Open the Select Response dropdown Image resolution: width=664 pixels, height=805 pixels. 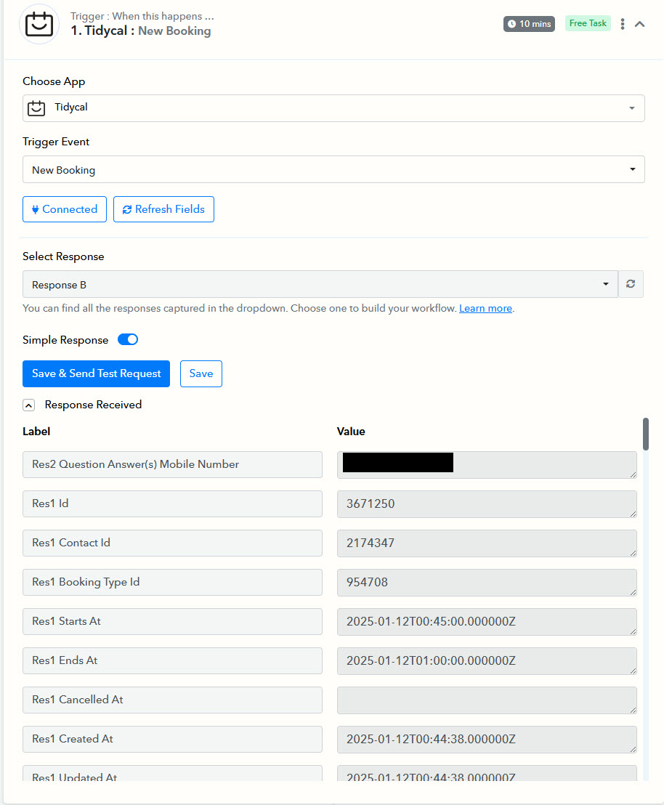point(320,284)
